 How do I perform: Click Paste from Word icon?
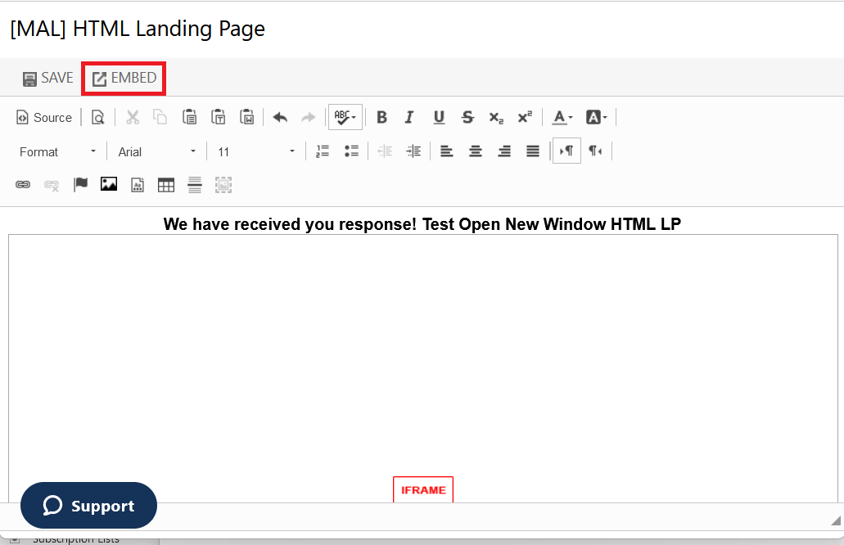coord(247,117)
